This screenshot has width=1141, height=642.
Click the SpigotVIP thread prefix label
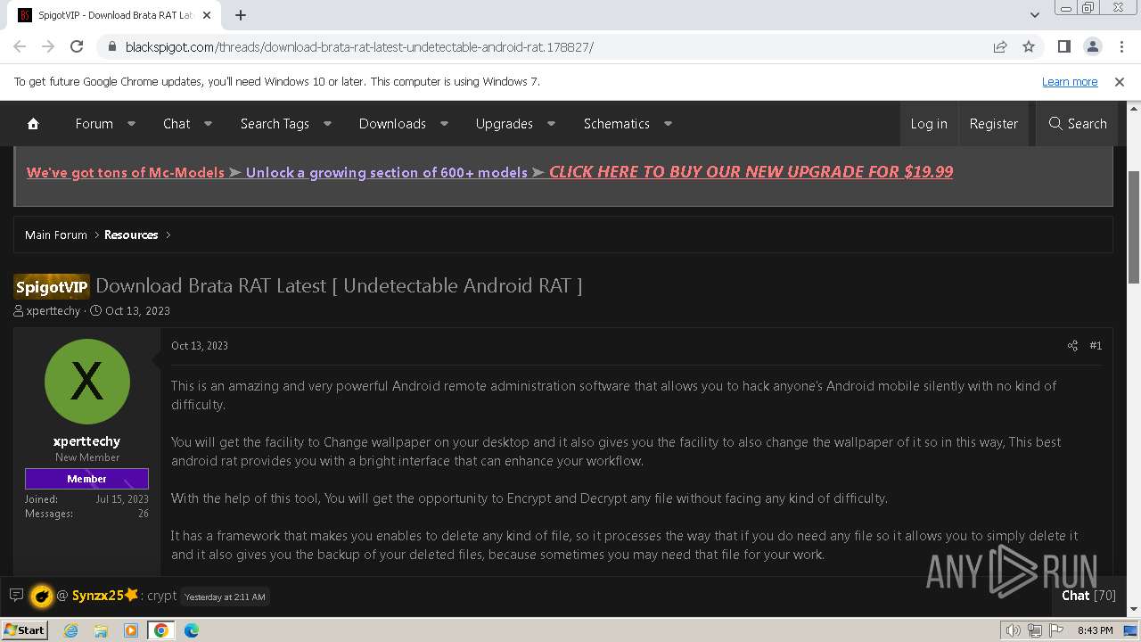click(52, 286)
